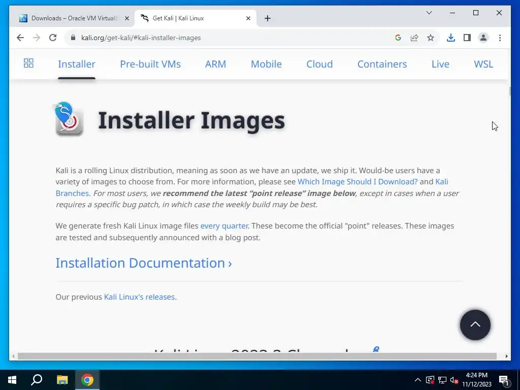The height and width of the screenshot is (390, 520).
Task: Switch to Downloads – Oracle VM VirtualBox tab
Action: (74, 18)
